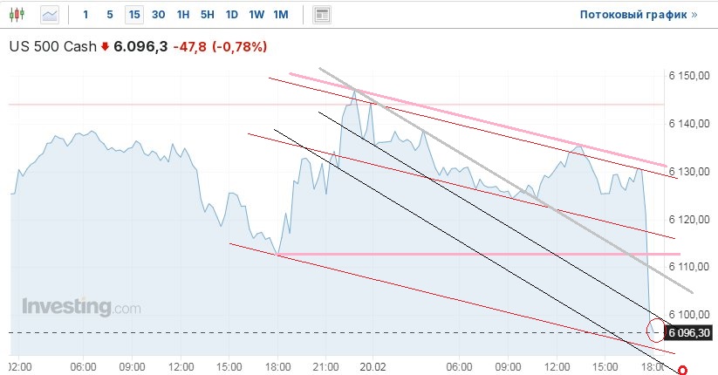
Task: Pick the 1M interval
Action: pos(280,15)
